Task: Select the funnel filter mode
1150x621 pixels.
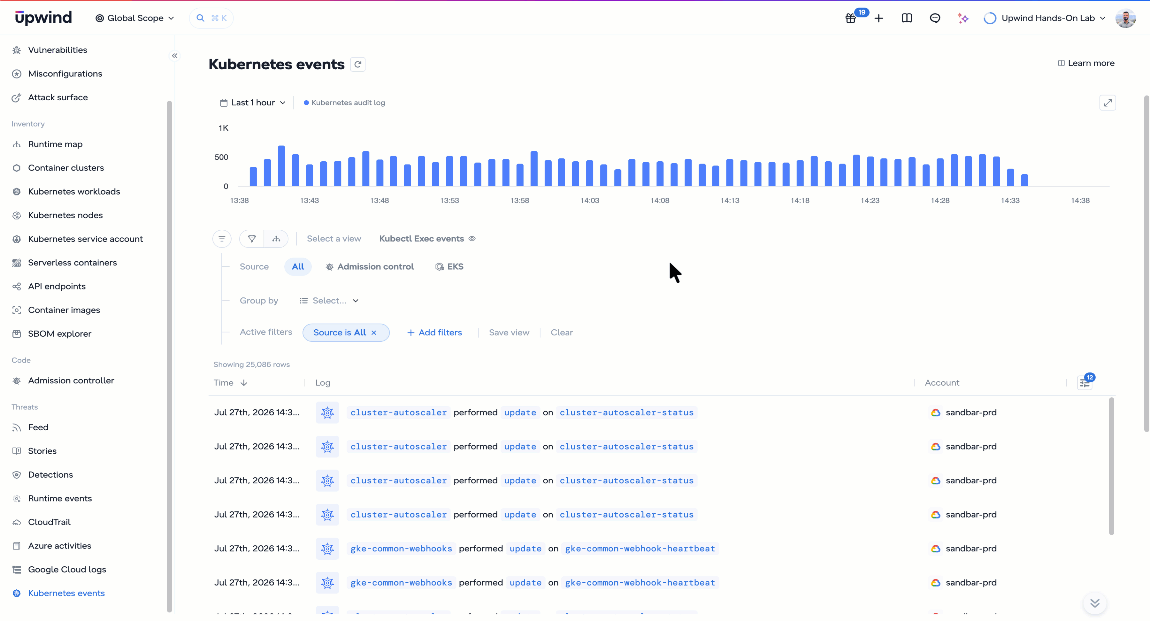Action: pos(252,239)
